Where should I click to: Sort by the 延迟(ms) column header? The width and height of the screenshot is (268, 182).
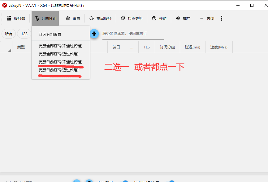coord(192,47)
